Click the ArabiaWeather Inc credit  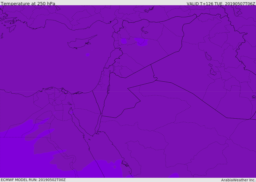click(x=238, y=180)
